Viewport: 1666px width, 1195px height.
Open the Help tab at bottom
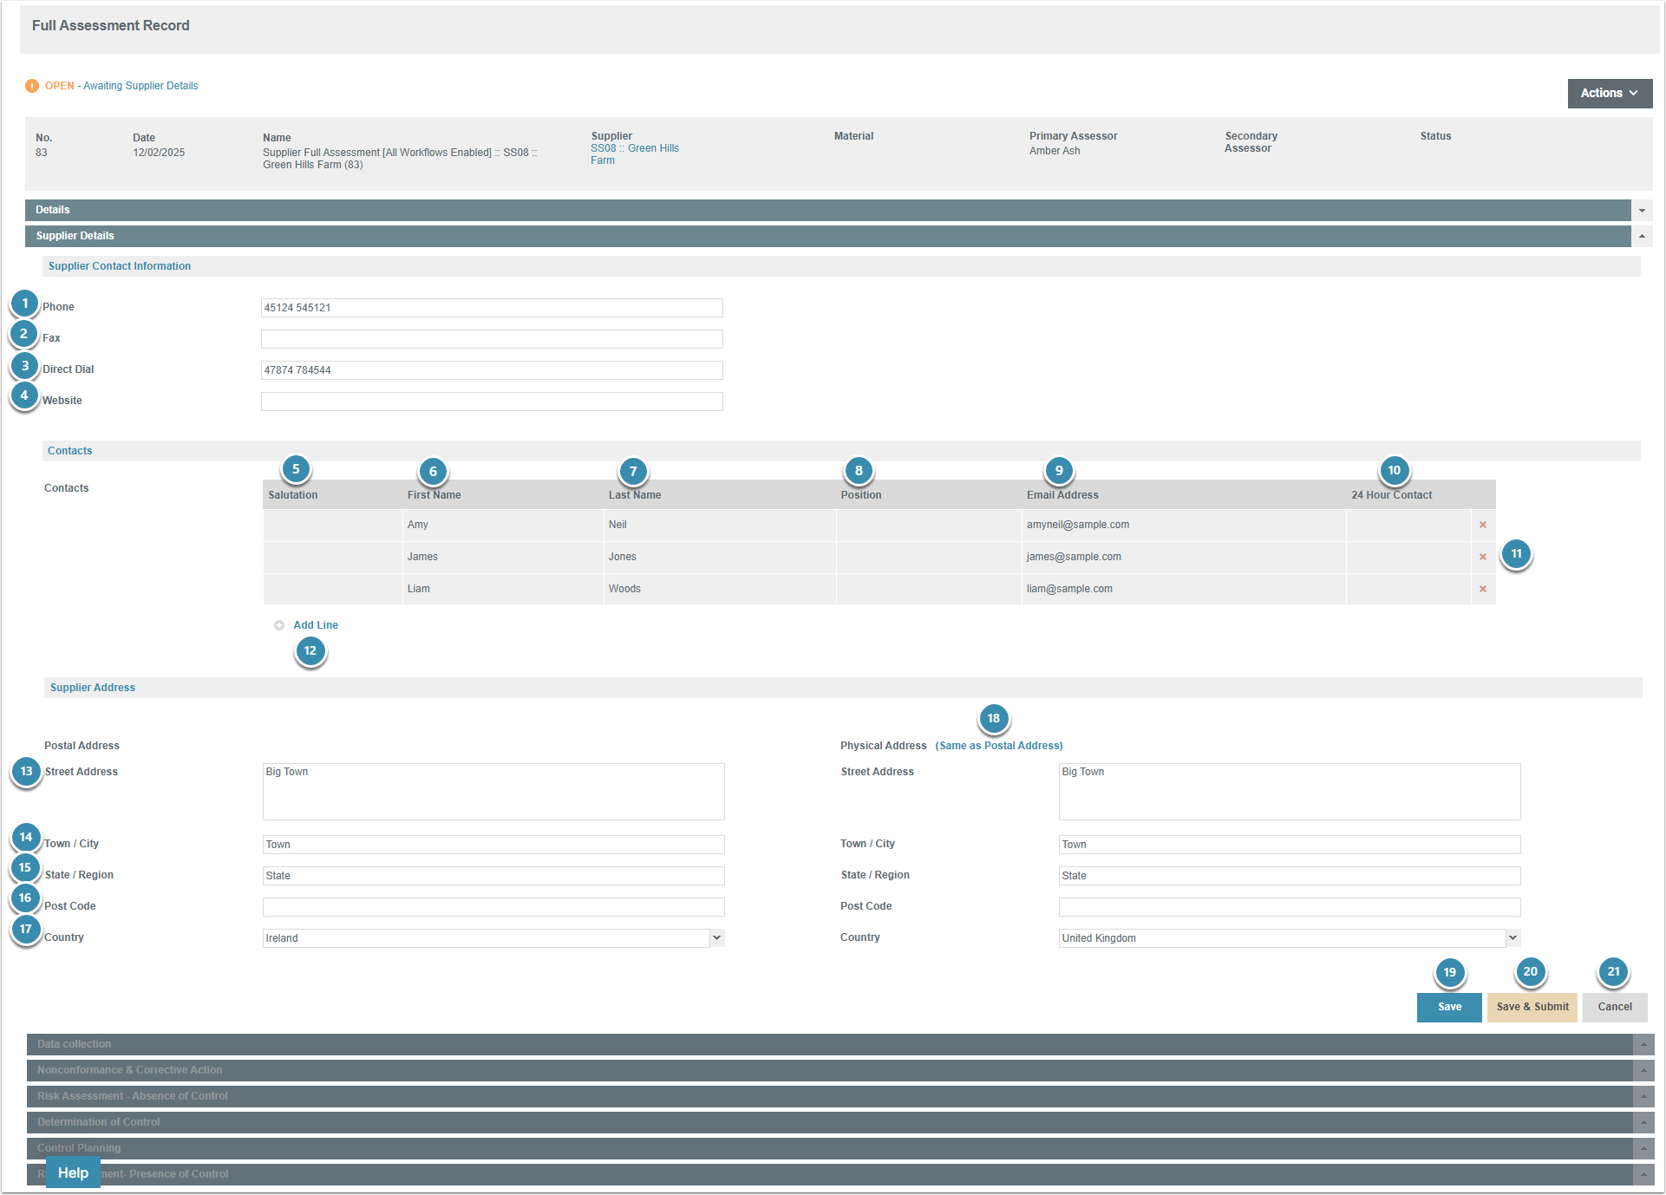tap(73, 1172)
